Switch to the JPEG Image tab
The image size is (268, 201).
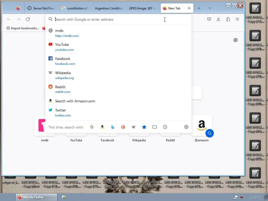pyautogui.click(x=143, y=8)
